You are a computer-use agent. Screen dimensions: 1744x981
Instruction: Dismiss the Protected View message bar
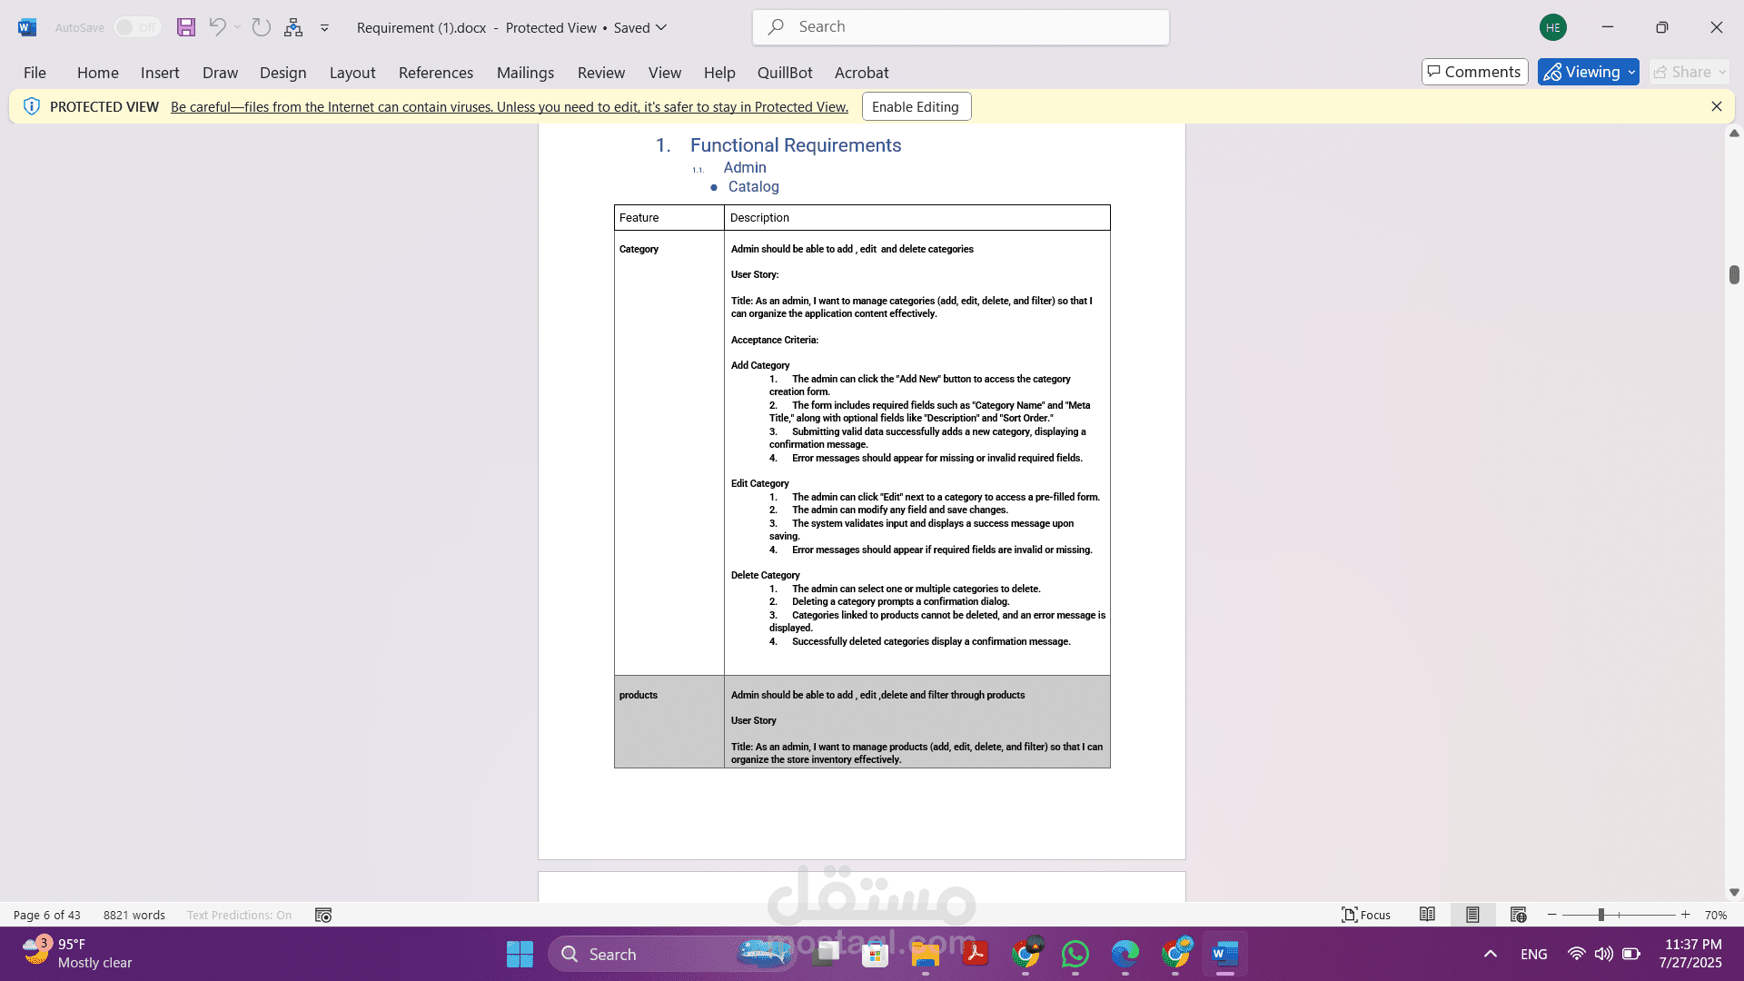[1716, 106]
